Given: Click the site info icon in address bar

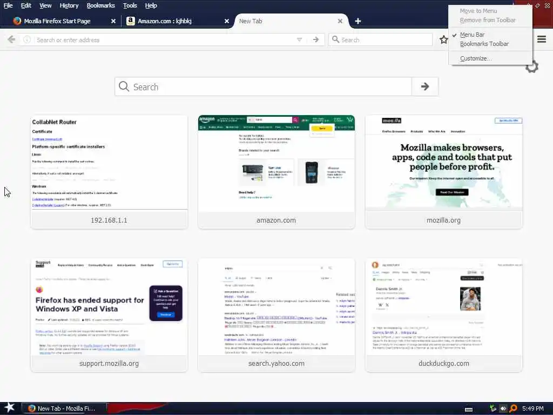Looking at the screenshot, I should coord(27,40).
